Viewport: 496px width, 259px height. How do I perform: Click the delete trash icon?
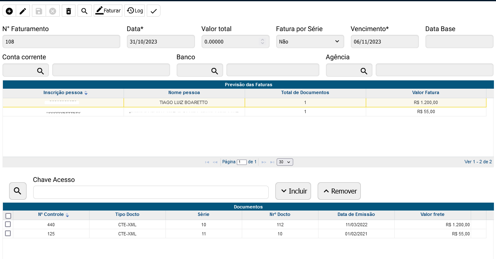(69, 11)
